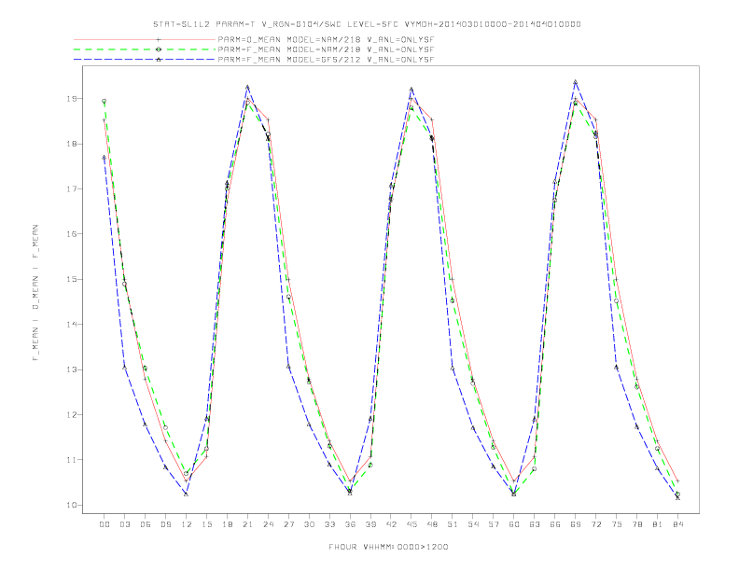The height and width of the screenshot is (571, 739).
Task: Click the red solid legend line sample
Action: tap(145, 39)
